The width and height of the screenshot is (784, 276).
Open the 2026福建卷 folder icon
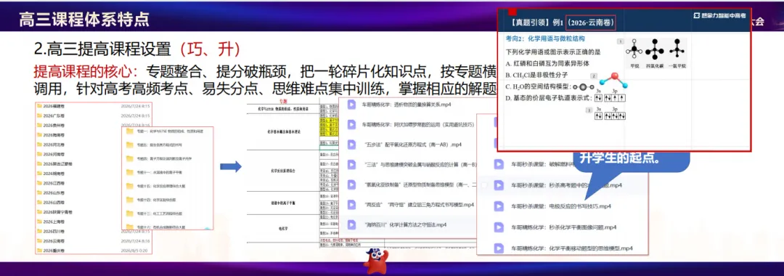(x=39, y=107)
